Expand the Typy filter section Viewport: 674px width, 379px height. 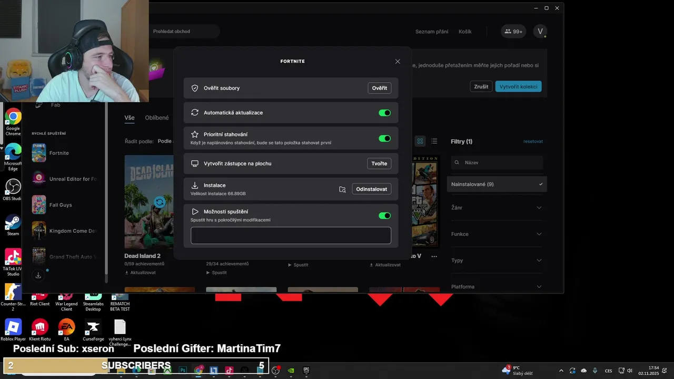(x=497, y=261)
